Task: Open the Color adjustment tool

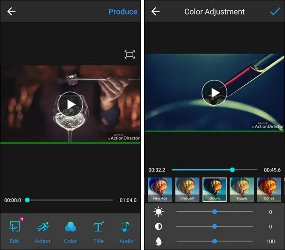Action: pos(70,231)
